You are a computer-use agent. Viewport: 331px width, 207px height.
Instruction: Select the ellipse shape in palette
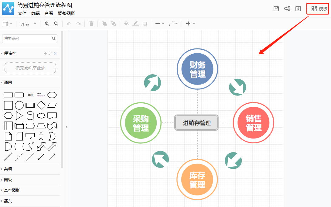(52, 95)
